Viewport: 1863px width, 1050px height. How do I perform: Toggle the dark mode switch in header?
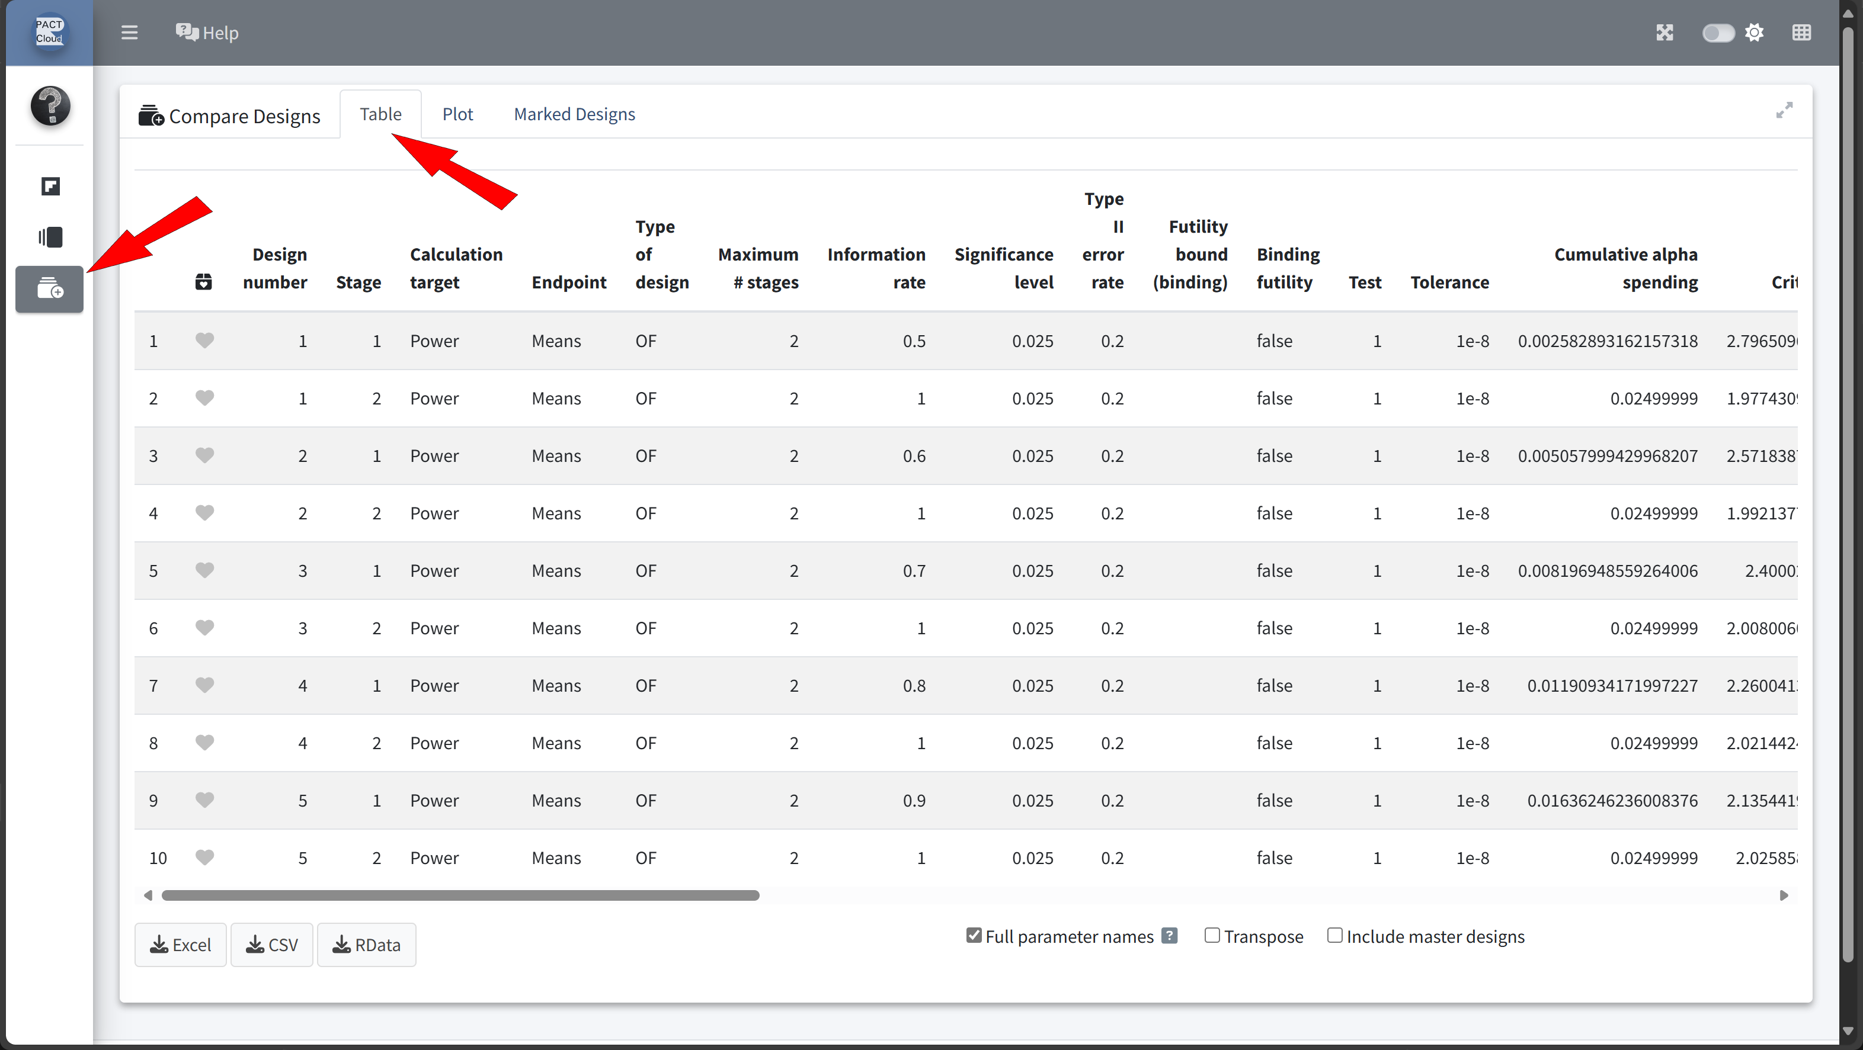click(x=1718, y=33)
